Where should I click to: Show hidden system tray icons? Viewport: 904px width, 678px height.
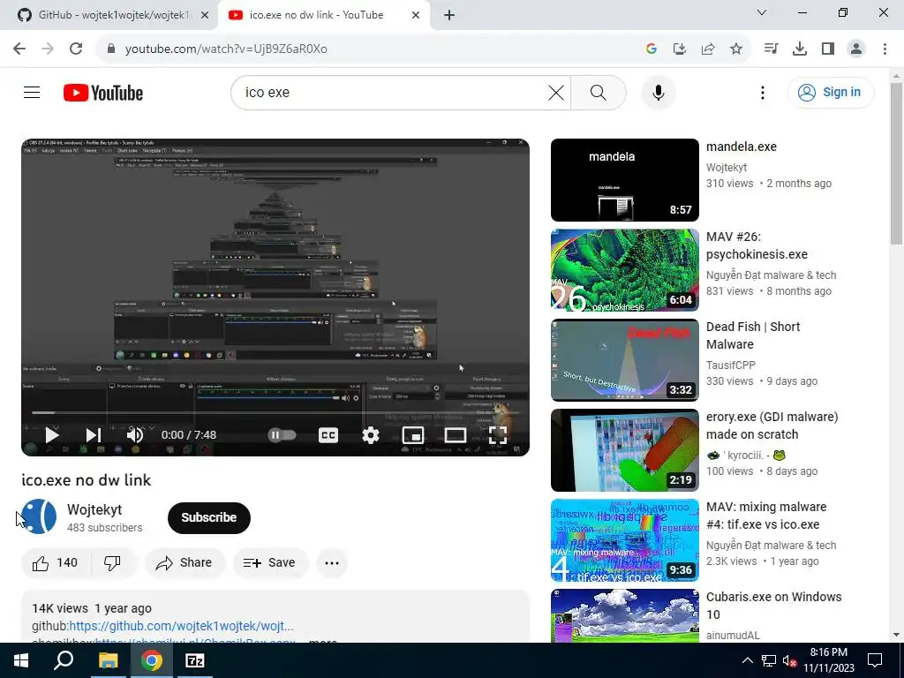(747, 660)
